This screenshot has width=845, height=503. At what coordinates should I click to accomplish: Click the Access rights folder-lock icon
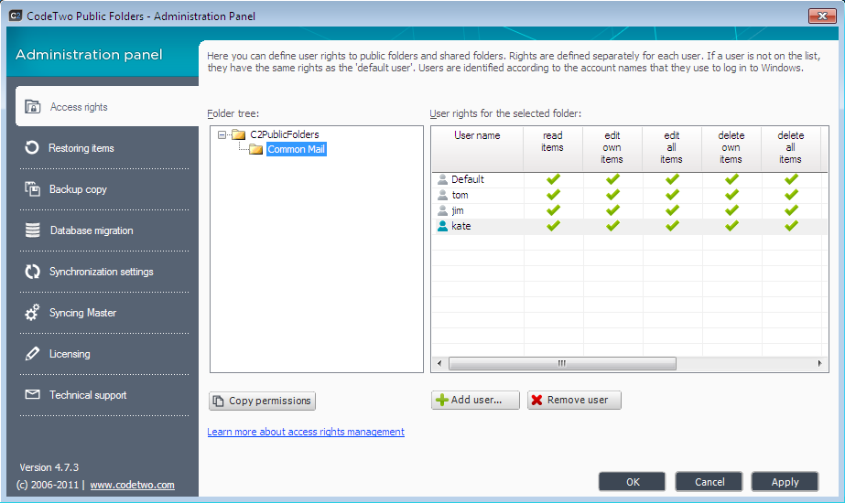32,107
